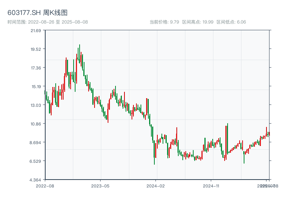Select the 2023-05 x-axis date label
The image size is (299, 224).
(x=100, y=186)
